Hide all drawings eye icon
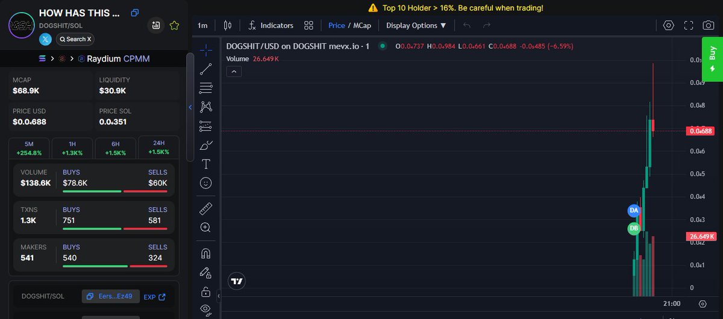Image resolution: width=723 pixels, height=319 pixels. [205, 309]
